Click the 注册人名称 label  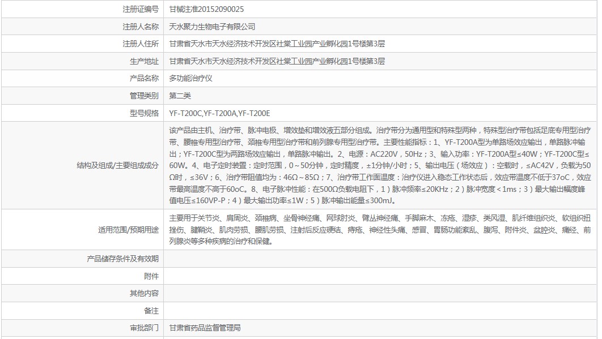pos(141,27)
